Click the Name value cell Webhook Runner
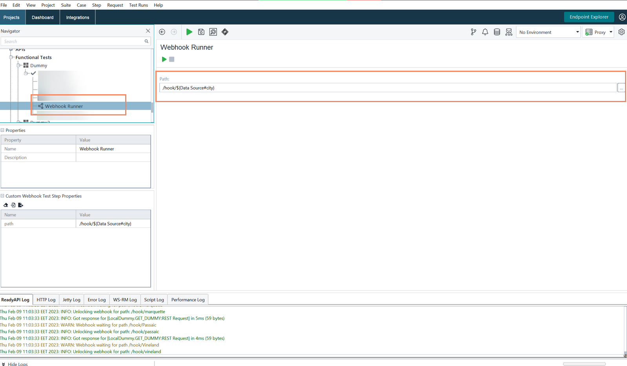This screenshot has height=366, width=627. 113,149
